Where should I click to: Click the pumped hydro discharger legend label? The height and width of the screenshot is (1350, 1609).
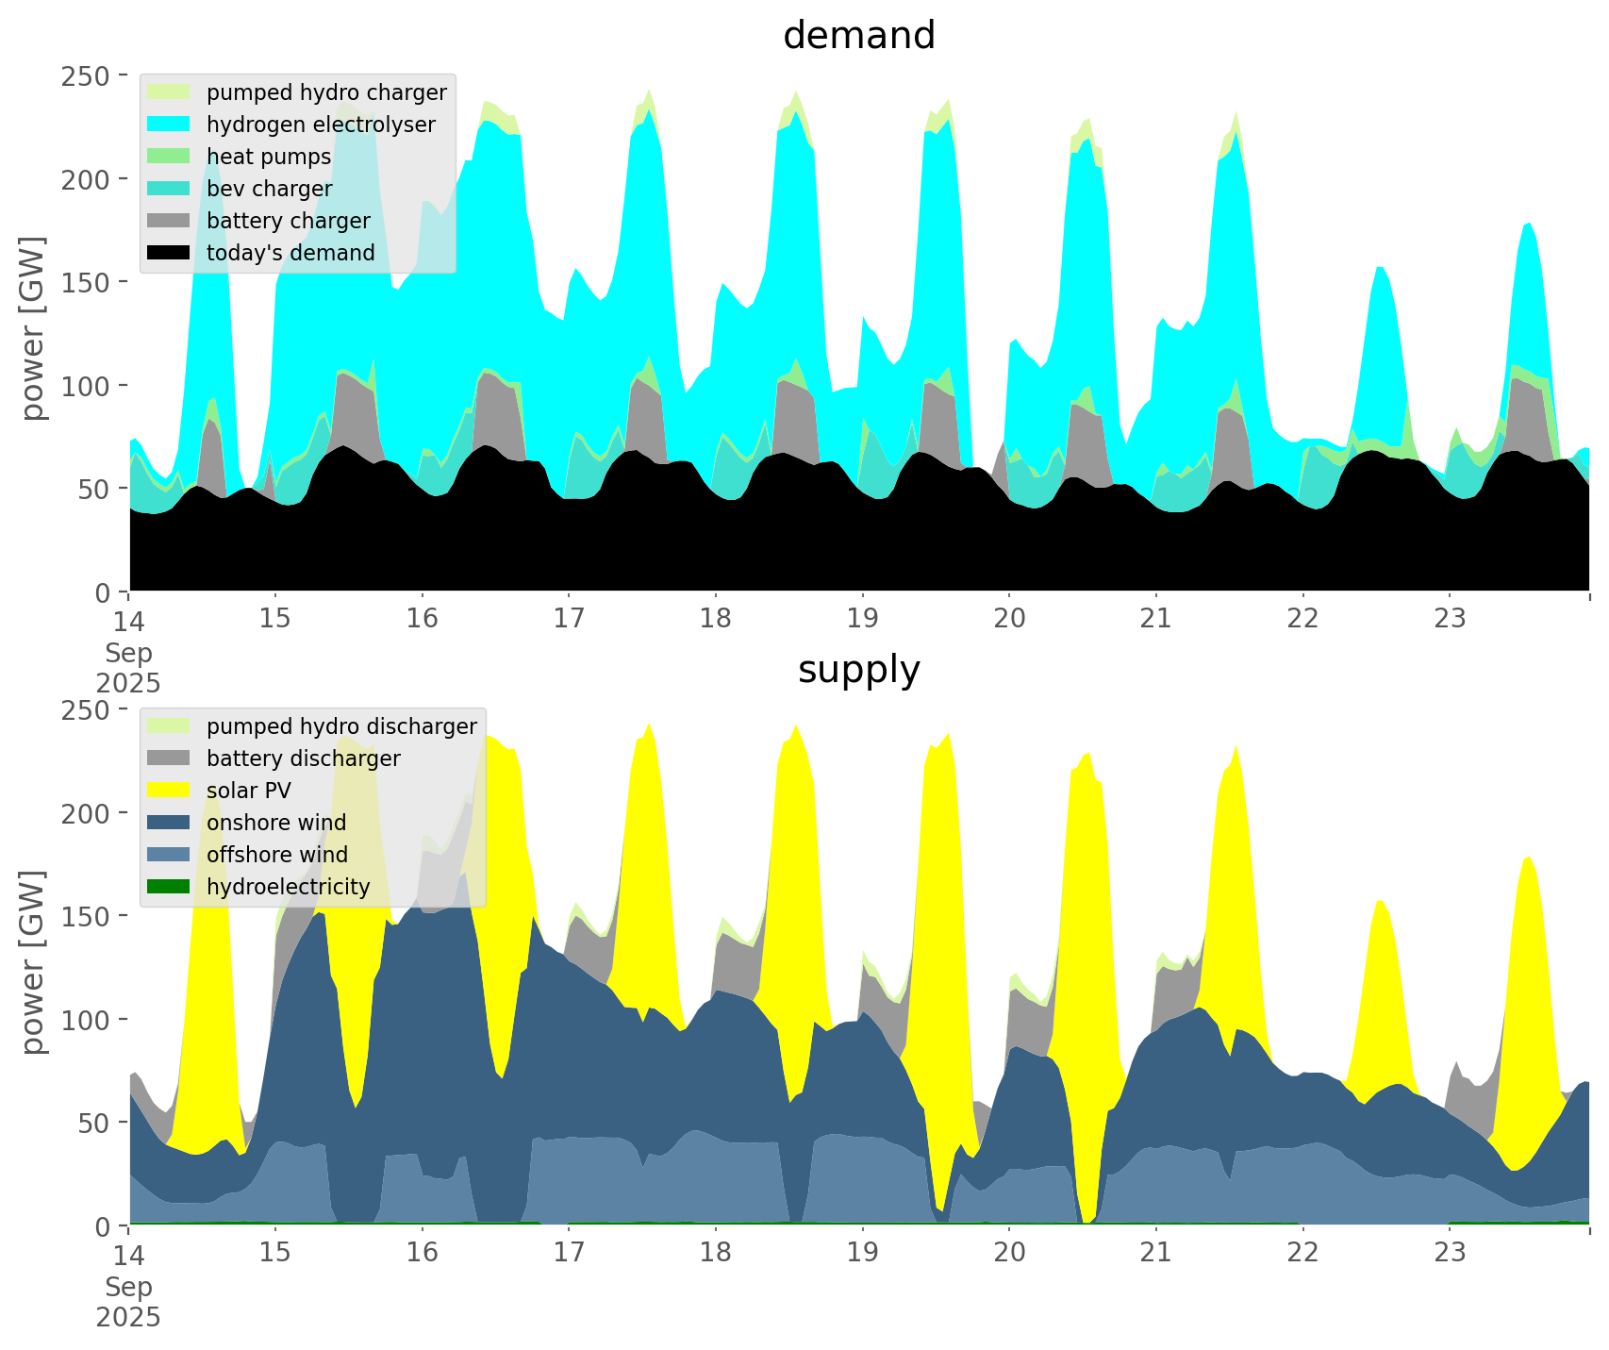coord(341,726)
